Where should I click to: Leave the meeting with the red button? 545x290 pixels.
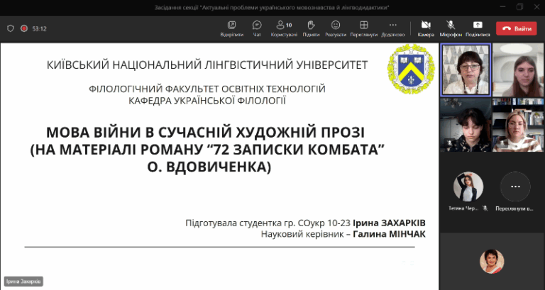pos(517,28)
